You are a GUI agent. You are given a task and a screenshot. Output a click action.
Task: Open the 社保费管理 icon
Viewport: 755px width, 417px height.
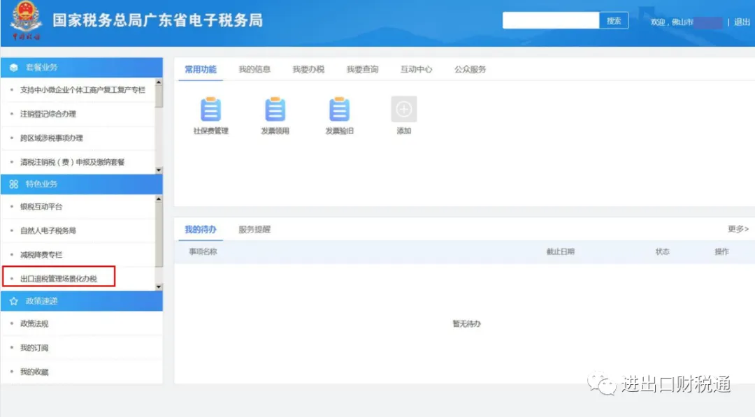pos(210,110)
